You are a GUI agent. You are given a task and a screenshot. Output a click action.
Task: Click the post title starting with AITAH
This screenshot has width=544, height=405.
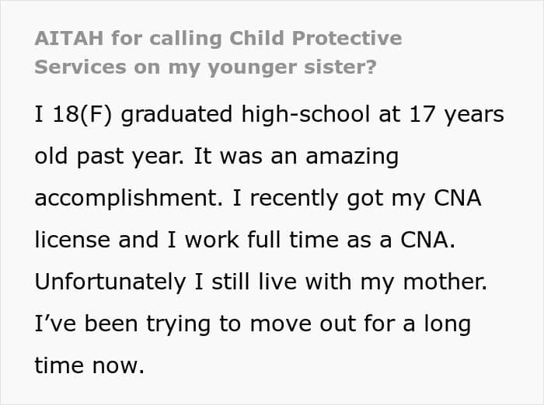[218, 52]
